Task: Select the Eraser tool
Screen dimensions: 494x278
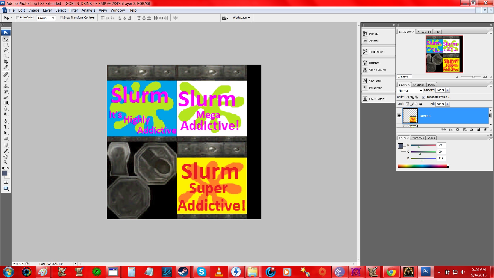Action: (6, 97)
